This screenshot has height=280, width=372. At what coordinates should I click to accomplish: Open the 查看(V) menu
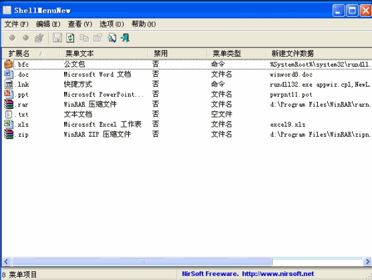click(x=80, y=24)
